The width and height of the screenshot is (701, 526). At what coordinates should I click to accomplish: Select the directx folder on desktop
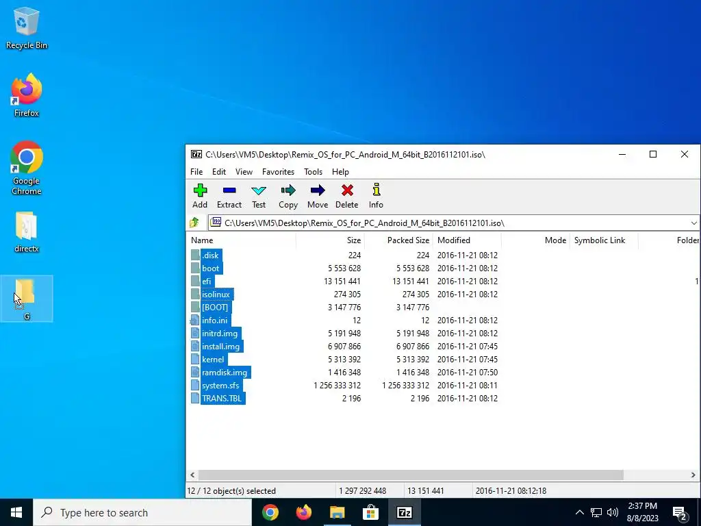pos(27,232)
